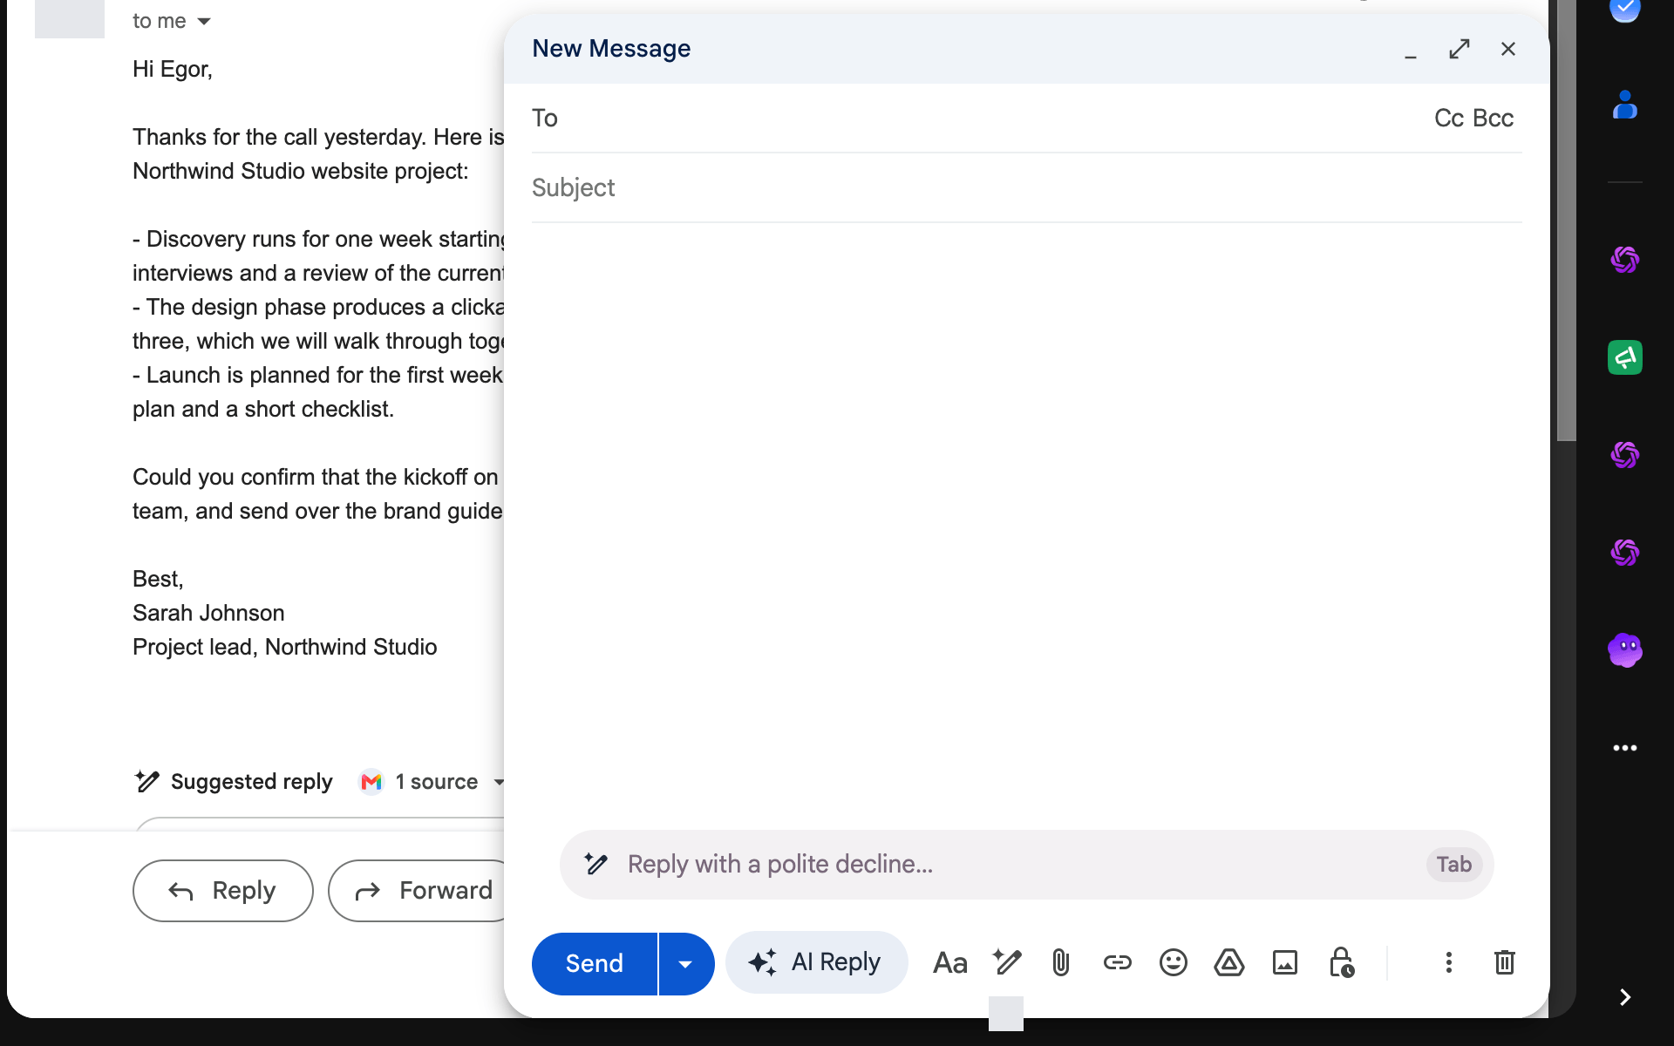This screenshot has width=1674, height=1046.
Task: Click the '1 source' text
Action: pyautogui.click(x=436, y=782)
